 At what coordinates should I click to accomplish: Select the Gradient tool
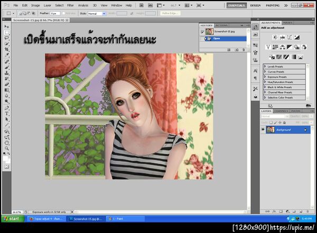[7, 90]
